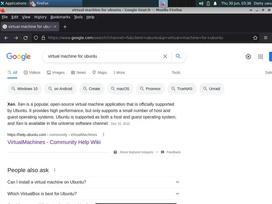The width and height of the screenshot is (272, 204).
Task: Refine search with TrueNAS chip
Action: pyautogui.click(x=182, y=89)
